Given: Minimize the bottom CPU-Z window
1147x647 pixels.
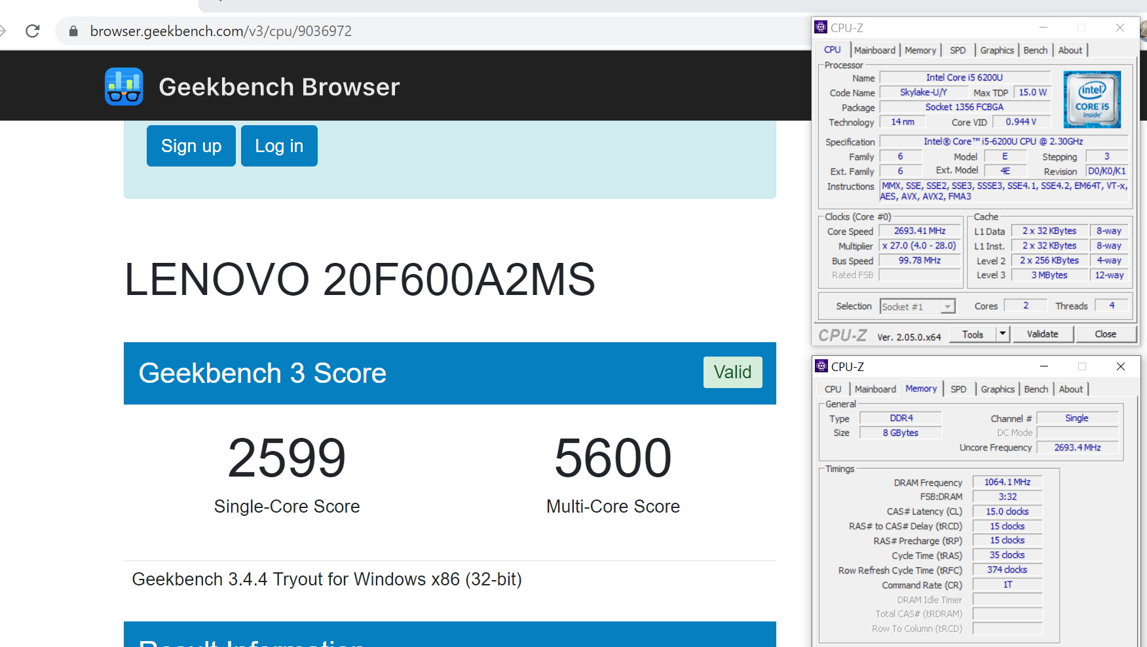Looking at the screenshot, I should pyautogui.click(x=1044, y=366).
